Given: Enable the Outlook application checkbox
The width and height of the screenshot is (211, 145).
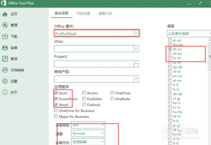Looking at the screenshot, I should (x=84, y=104).
